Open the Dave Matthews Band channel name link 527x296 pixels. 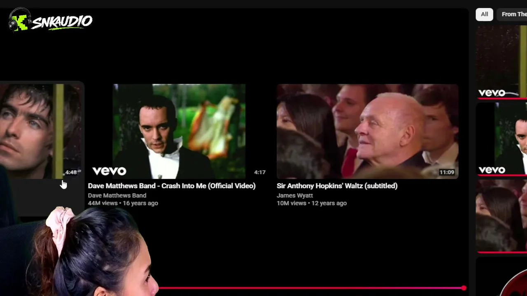(x=117, y=196)
